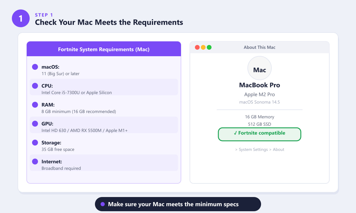The image size is (356, 213).
Task: Click the Internet: requirement label
Action: click(x=52, y=162)
